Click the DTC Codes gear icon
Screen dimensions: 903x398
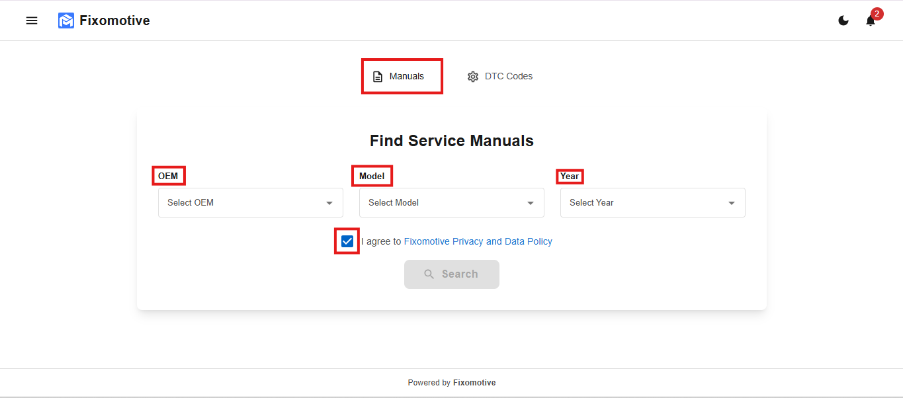click(x=472, y=77)
